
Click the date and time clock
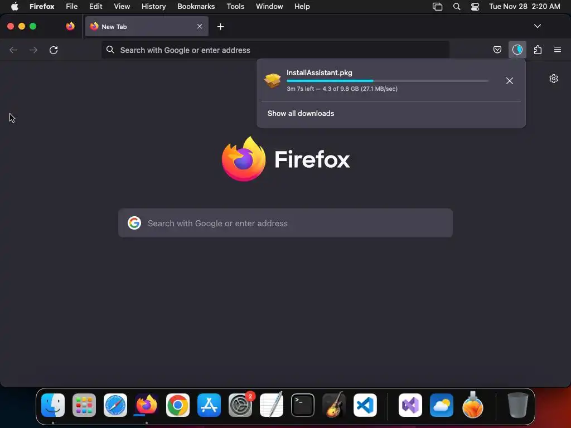coord(524,7)
